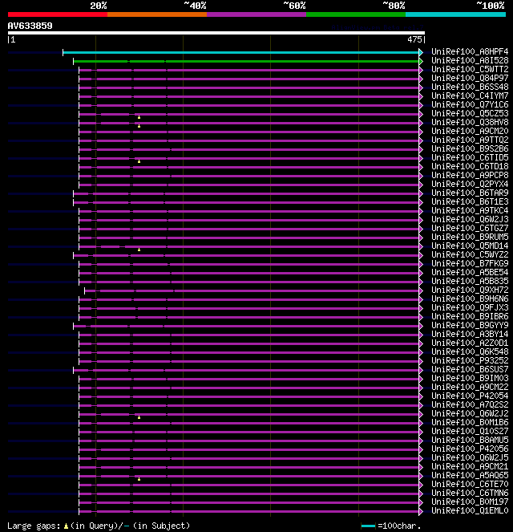
Task: Select the UniRef100_C5WTT2 label
Action: point(470,69)
